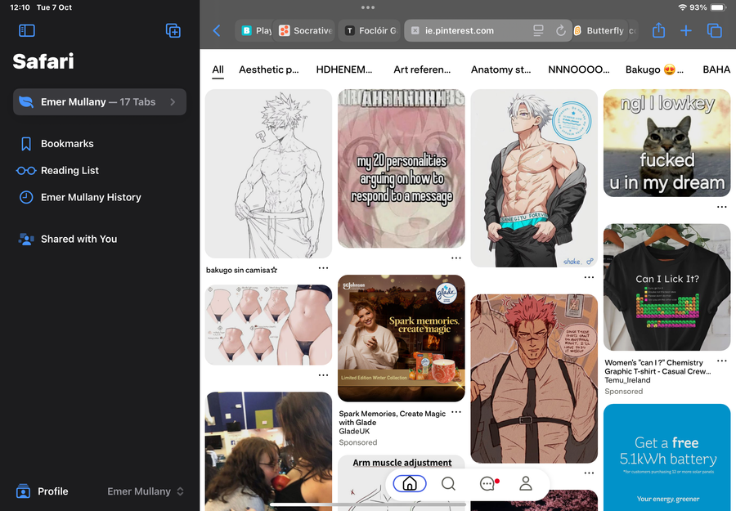Open options for lowkey cat meme pin

click(x=721, y=207)
